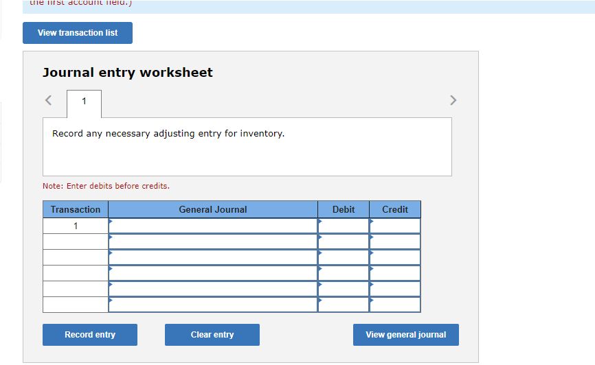This screenshot has width=595, height=365.
Task: Open View general journal
Action: (405, 335)
